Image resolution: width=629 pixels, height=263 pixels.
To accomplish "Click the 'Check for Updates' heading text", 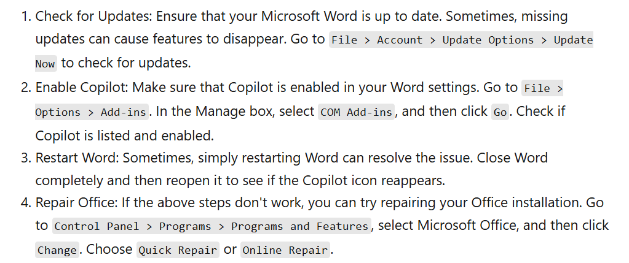I will pyautogui.click(x=93, y=17).
